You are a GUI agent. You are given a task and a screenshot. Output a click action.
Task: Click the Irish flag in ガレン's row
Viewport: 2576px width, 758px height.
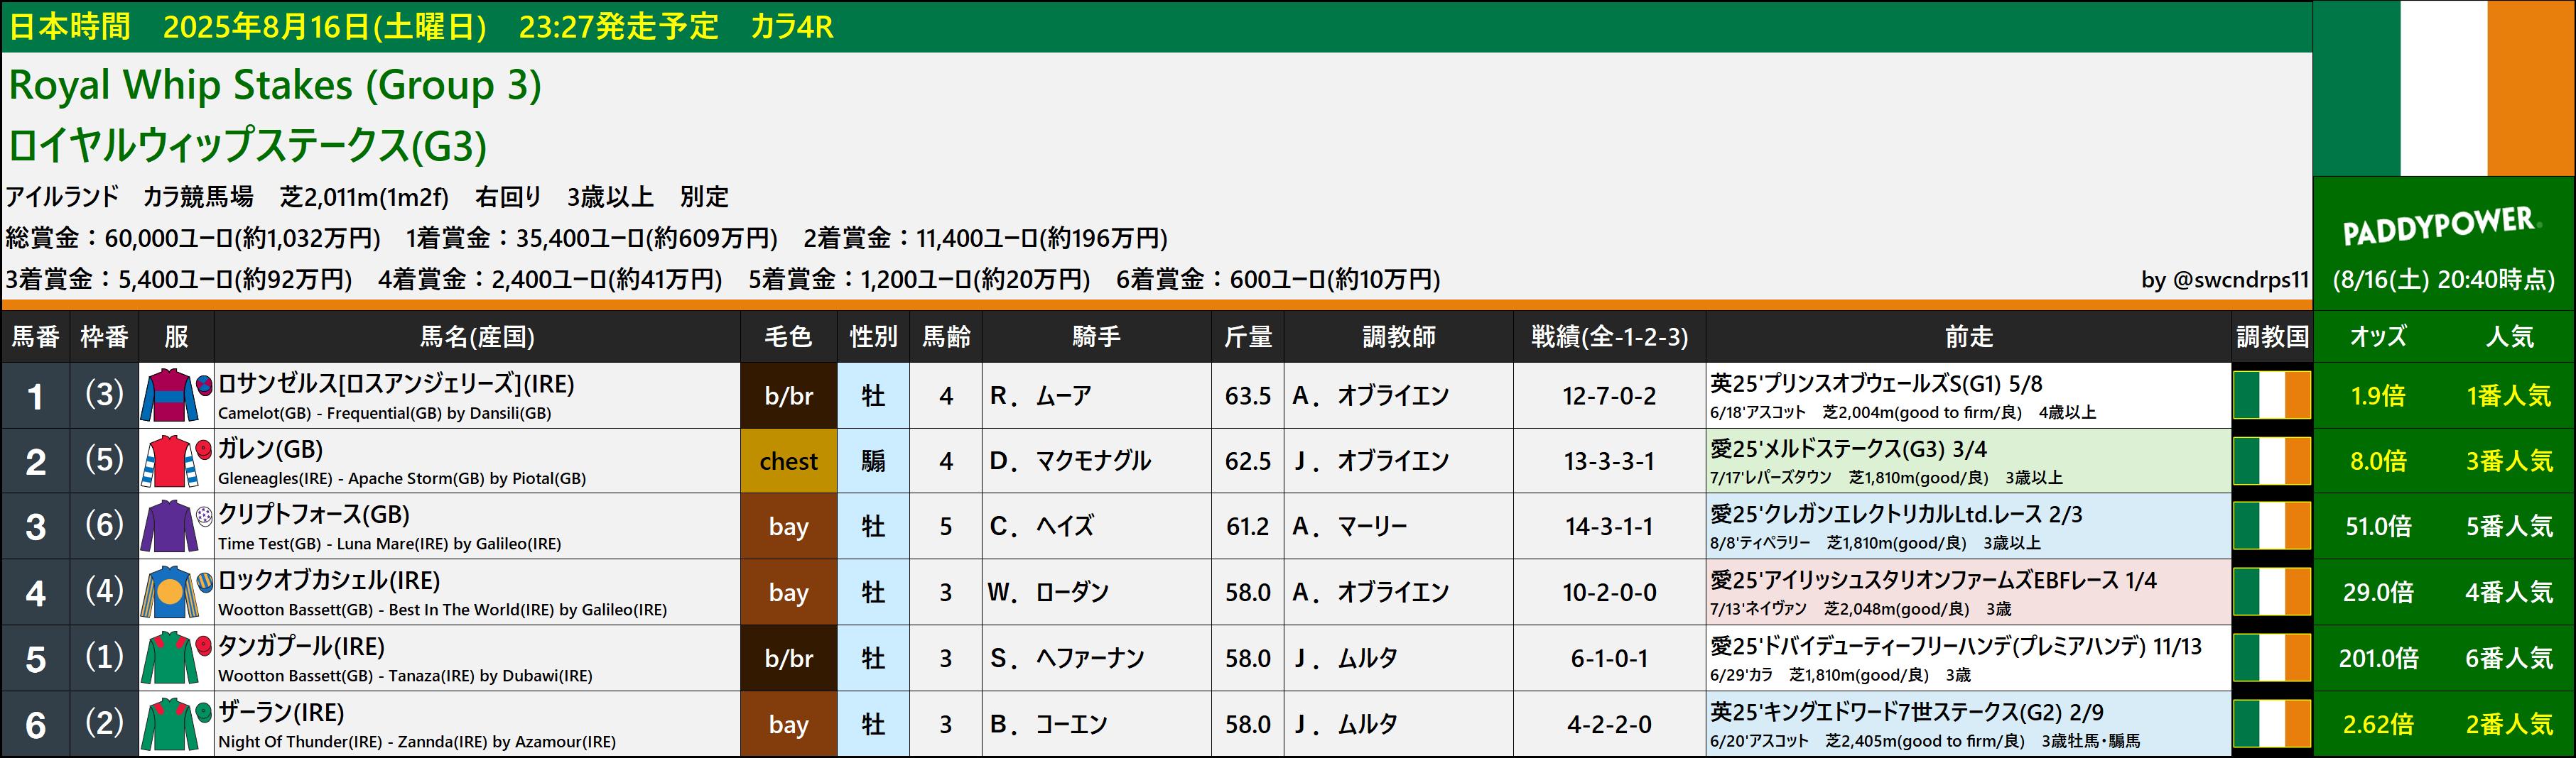click(x=2272, y=461)
